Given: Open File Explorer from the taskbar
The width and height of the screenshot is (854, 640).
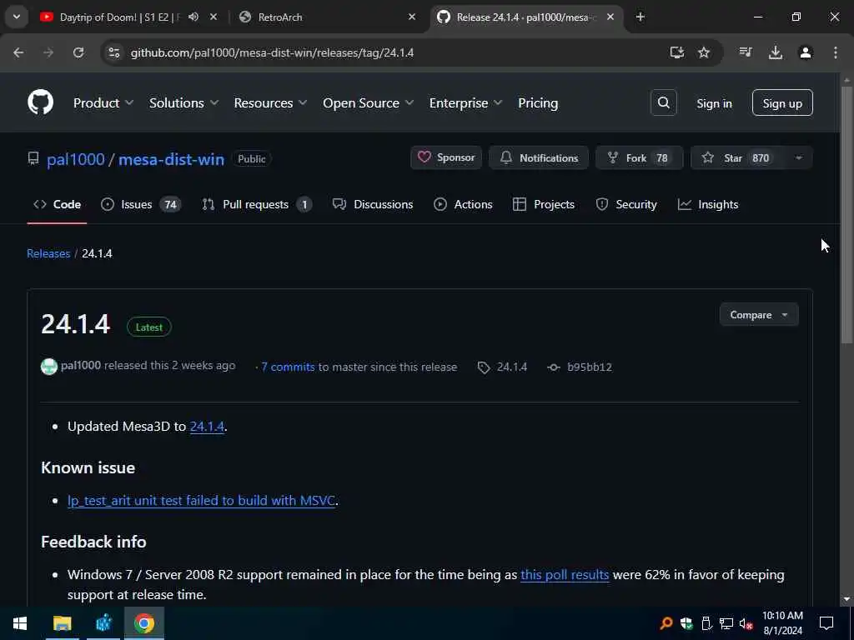Looking at the screenshot, I should pyautogui.click(x=62, y=623).
